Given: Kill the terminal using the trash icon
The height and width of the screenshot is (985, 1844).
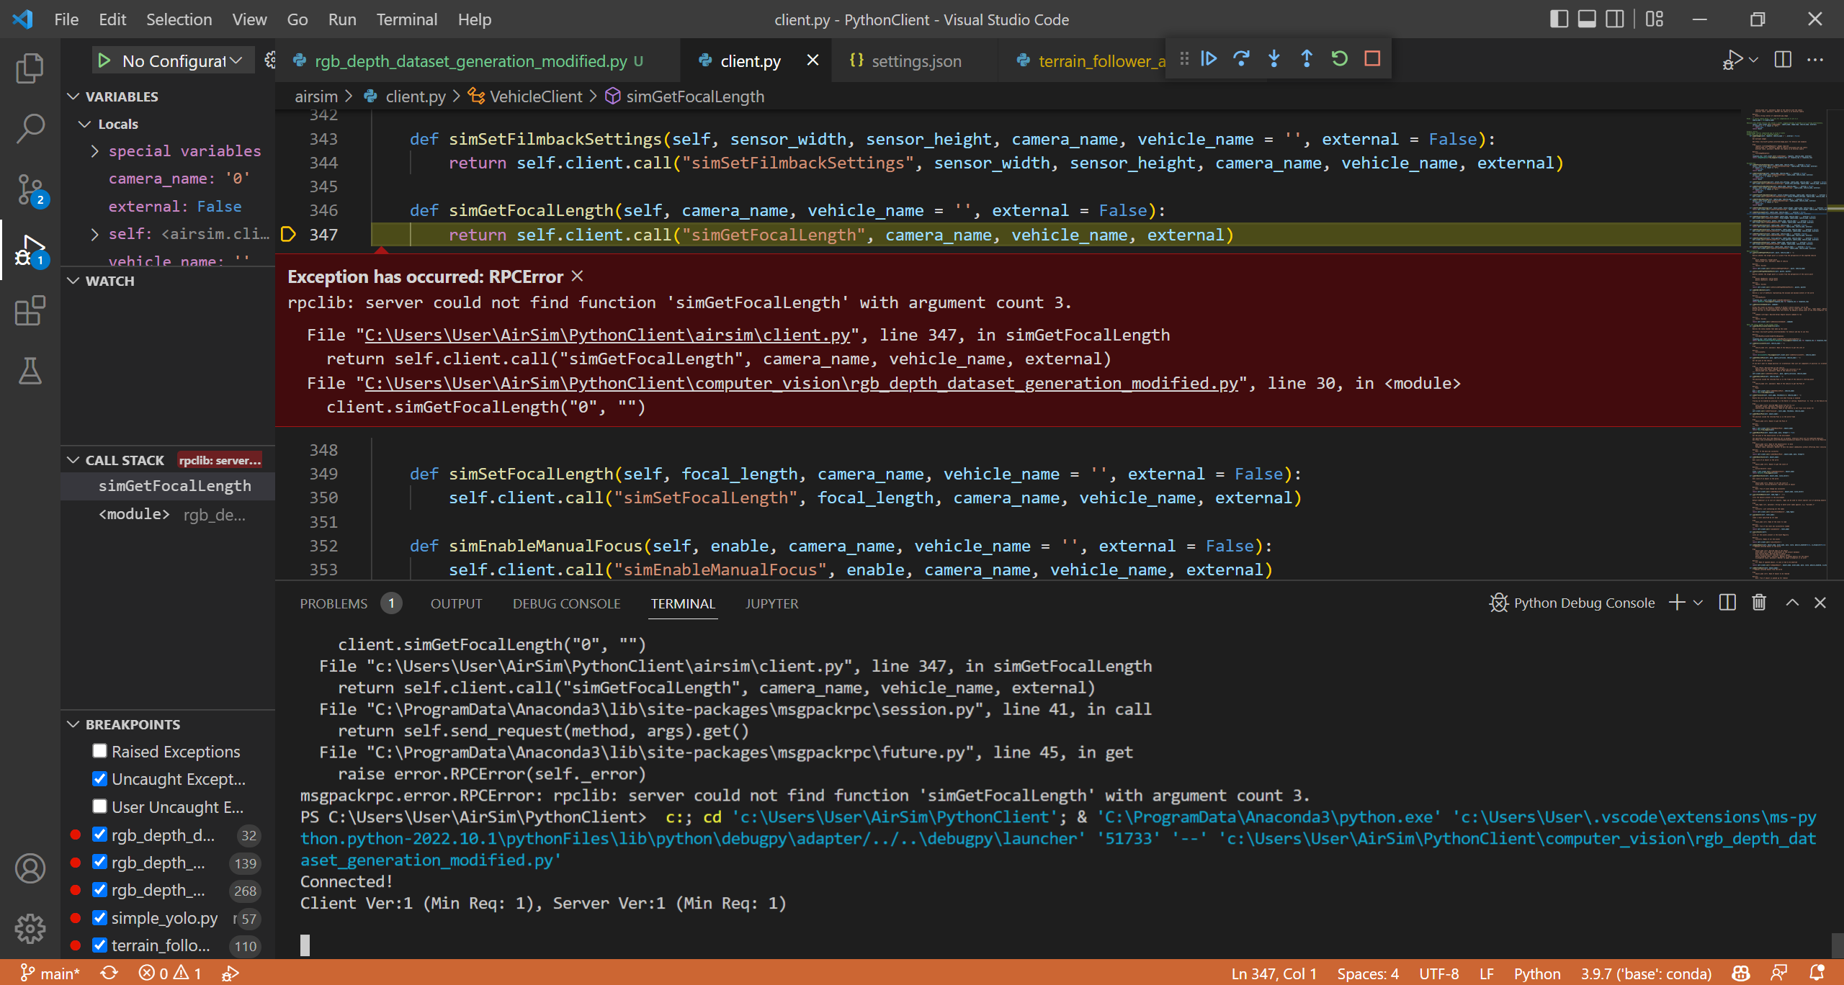Looking at the screenshot, I should pos(1758,603).
